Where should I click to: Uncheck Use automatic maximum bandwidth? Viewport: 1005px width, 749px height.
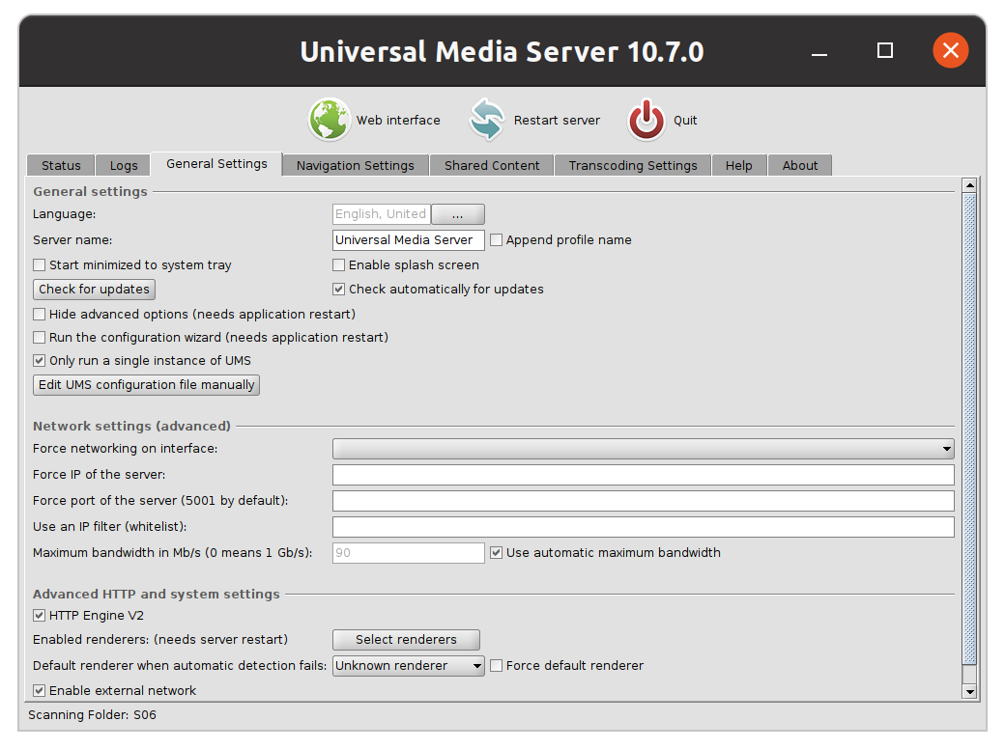click(496, 552)
